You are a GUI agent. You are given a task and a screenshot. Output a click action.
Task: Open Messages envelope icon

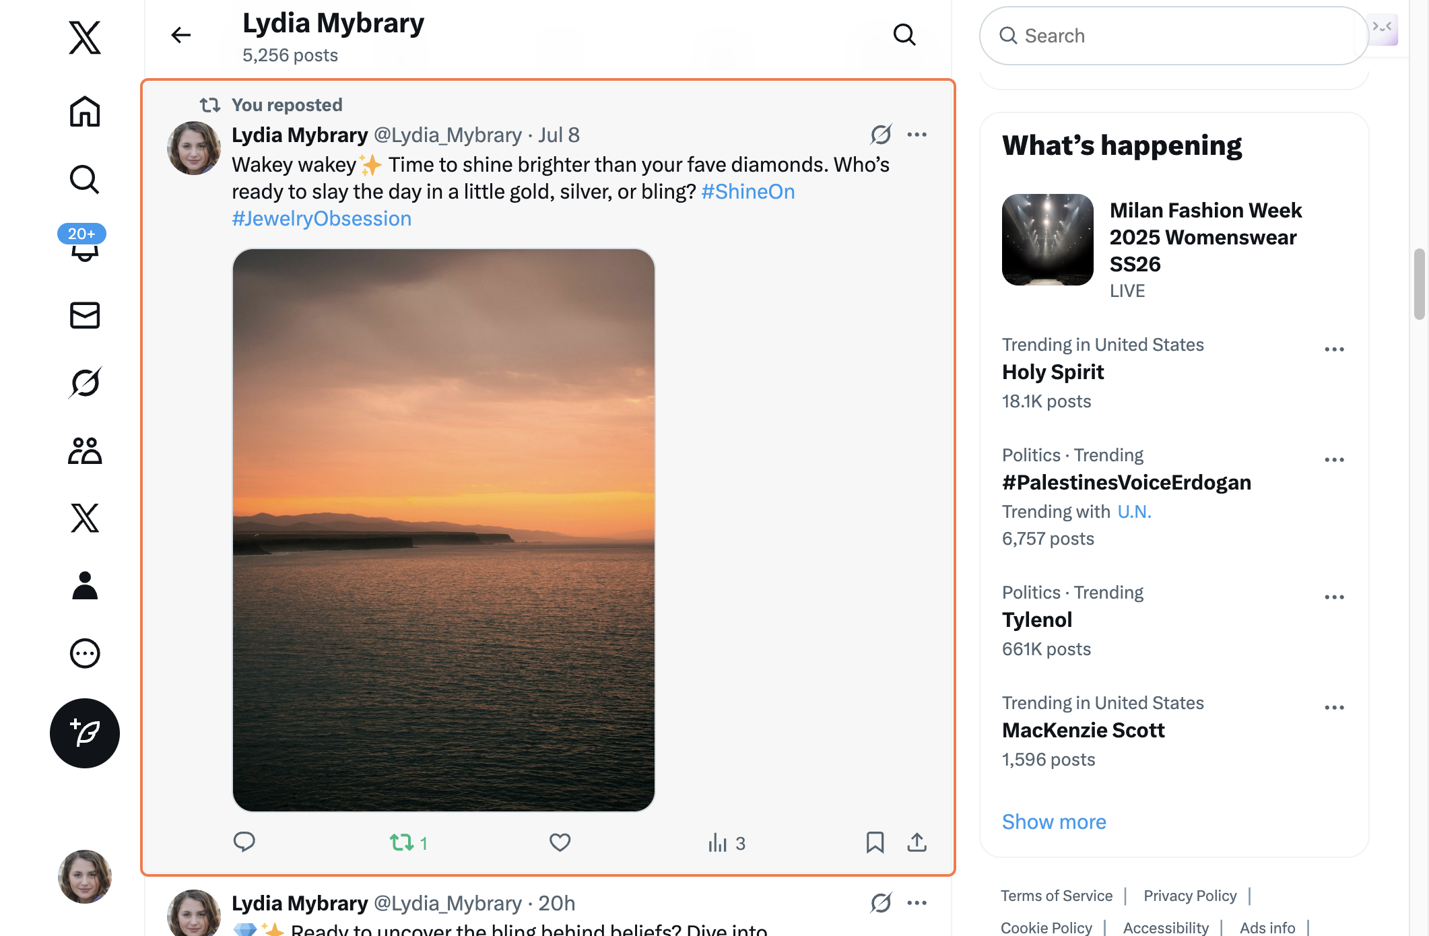85,315
